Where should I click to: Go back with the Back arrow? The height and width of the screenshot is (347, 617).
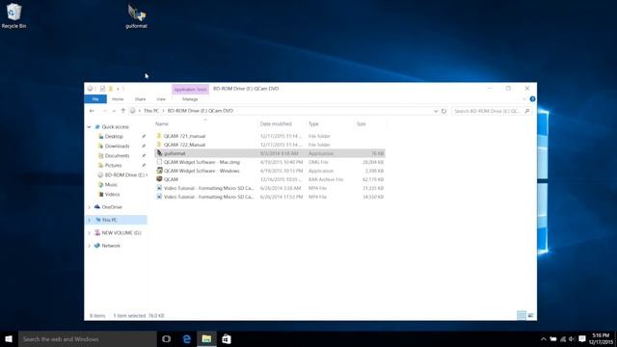coord(92,111)
